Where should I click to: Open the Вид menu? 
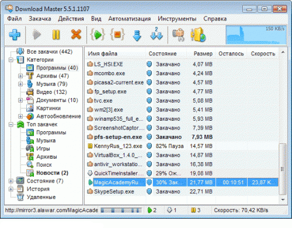coord(96,19)
